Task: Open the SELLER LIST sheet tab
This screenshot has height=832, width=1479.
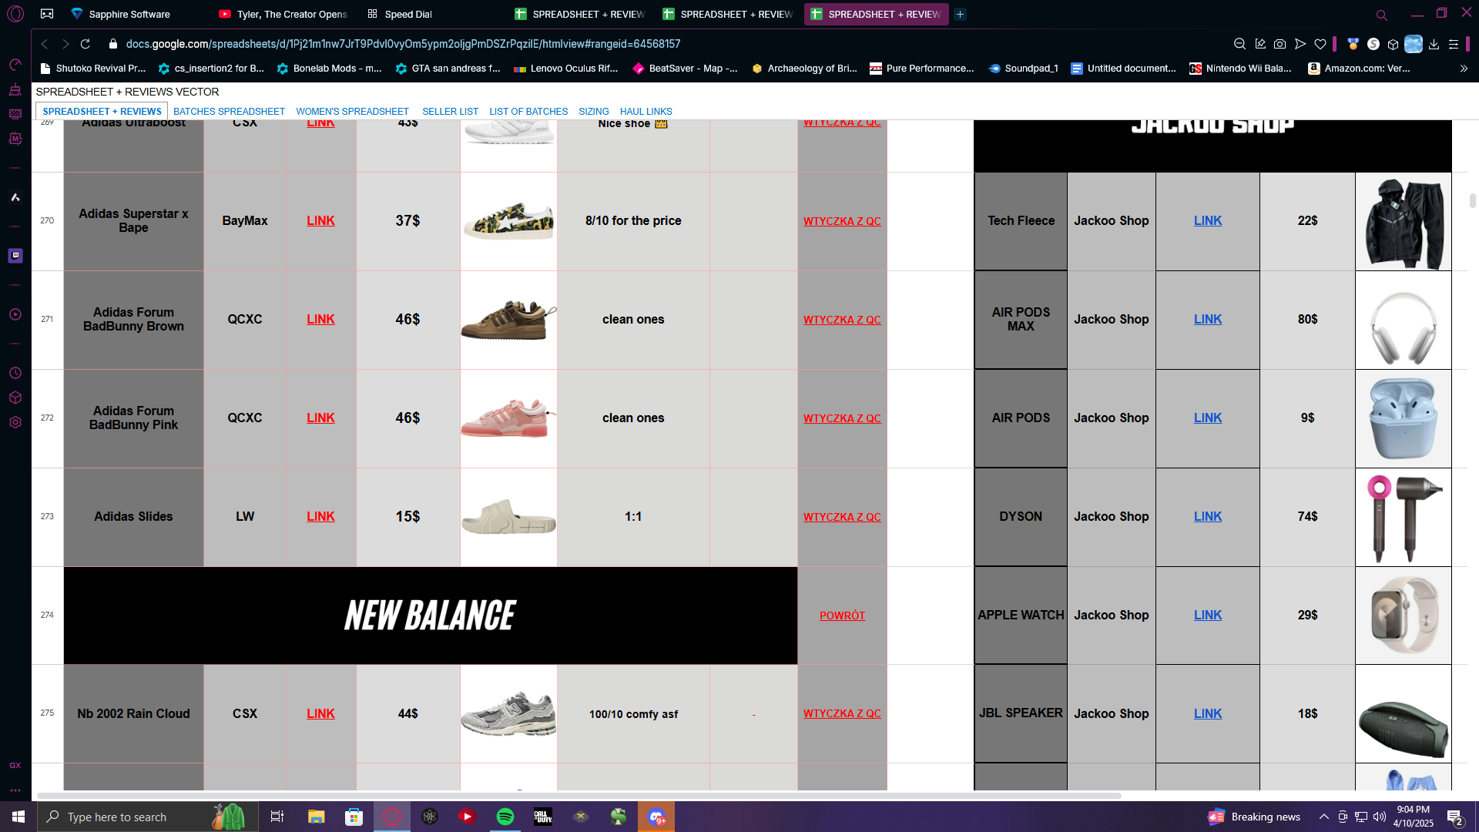Action: click(450, 112)
